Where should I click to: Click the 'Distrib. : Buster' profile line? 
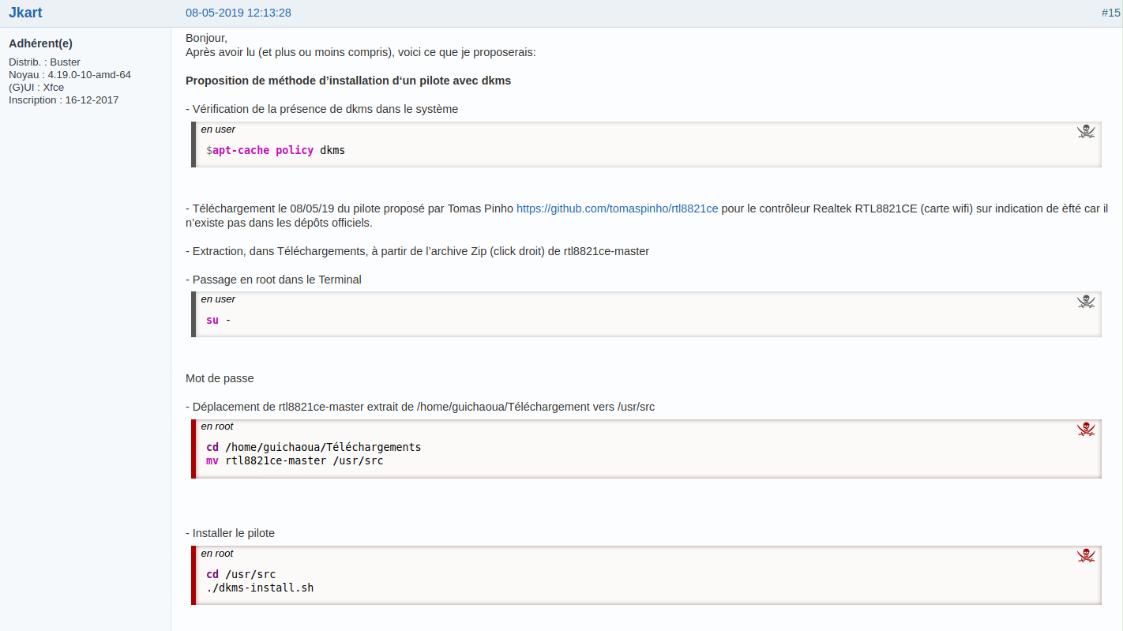[x=44, y=62]
